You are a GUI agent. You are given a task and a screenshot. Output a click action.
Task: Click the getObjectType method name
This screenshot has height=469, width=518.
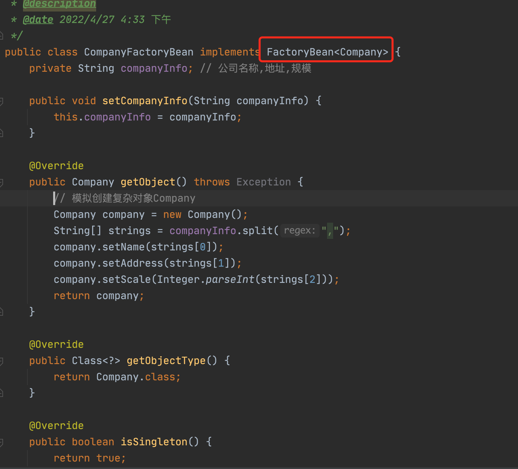166,361
